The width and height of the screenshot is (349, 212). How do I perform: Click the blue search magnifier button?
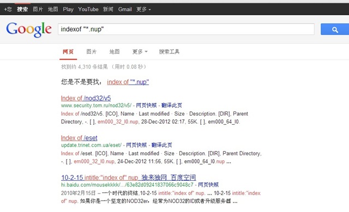pyautogui.click(x=335, y=29)
